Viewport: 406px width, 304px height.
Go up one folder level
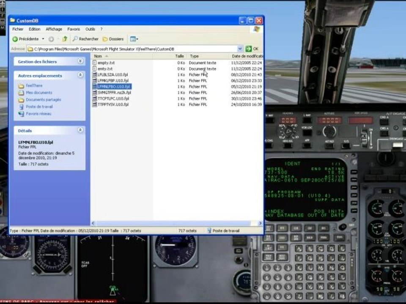65,39
